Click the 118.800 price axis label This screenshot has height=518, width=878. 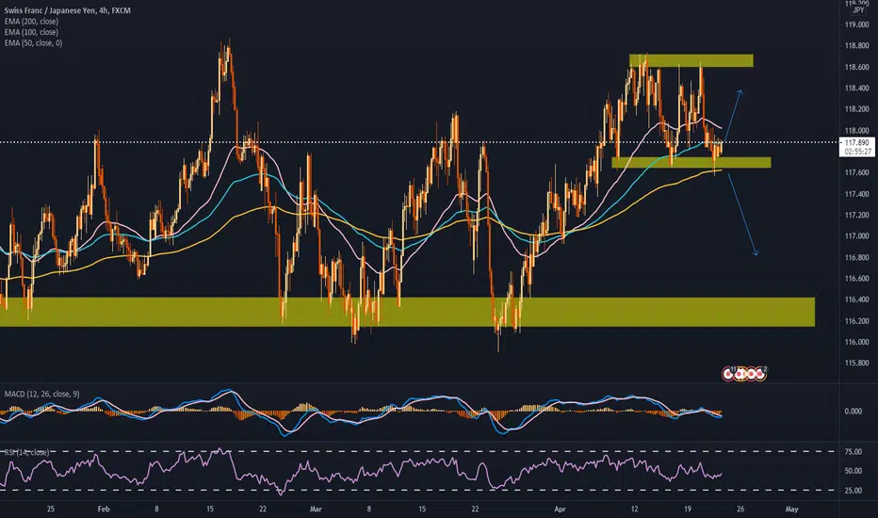[x=856, y=46]
